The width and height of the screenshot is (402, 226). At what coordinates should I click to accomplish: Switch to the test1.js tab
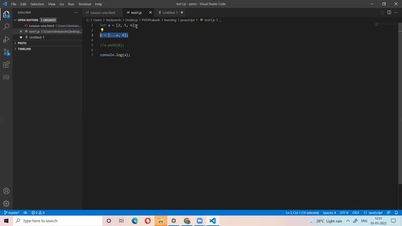[x=136, y=13]
